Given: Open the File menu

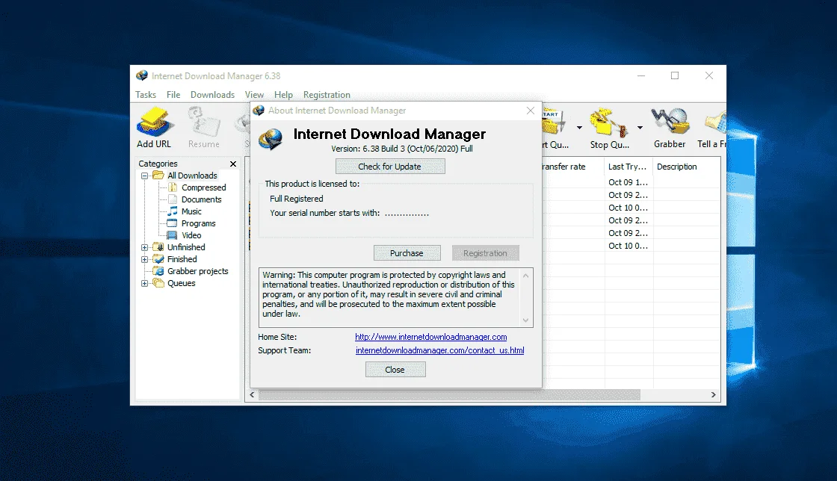Looking at the screenshot, I should click(173, 94).
